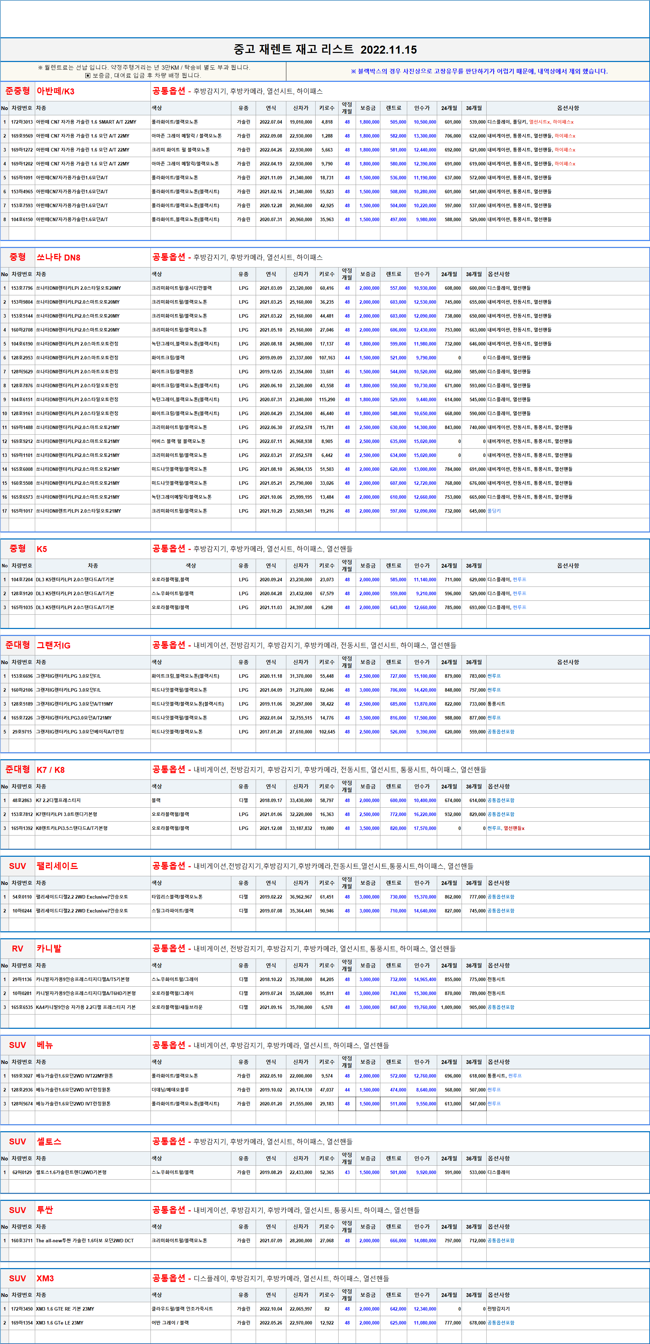Click car number 128호9120
This screenshot has width=650, height=1344.
point(22,594)
